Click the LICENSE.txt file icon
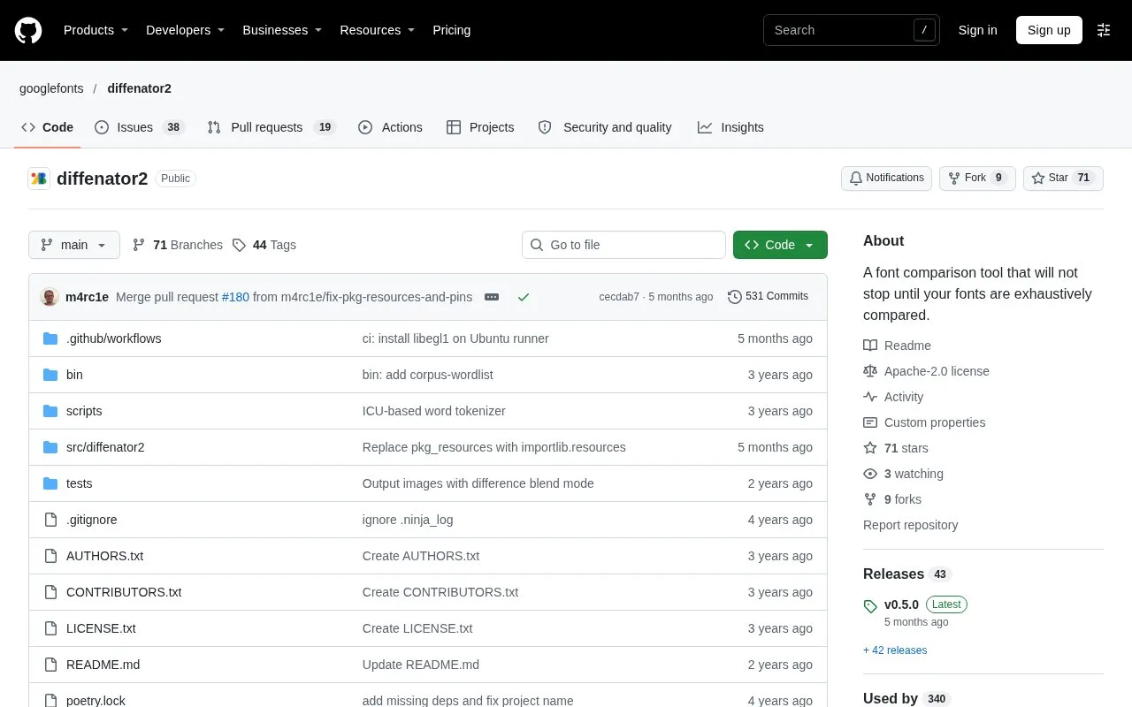 point(50,628)
